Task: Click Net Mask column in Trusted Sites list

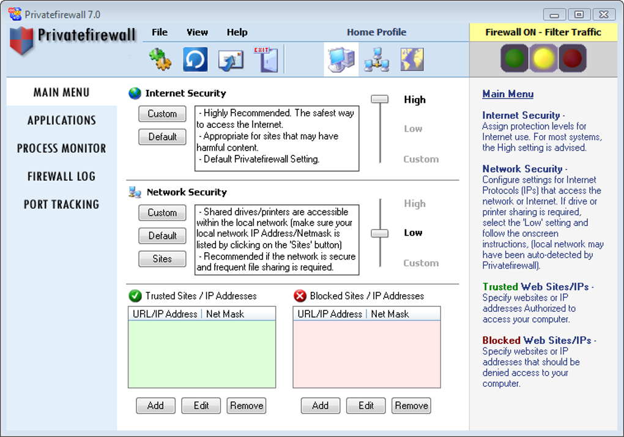Action: pyautogui.click(x=225, y=314)
